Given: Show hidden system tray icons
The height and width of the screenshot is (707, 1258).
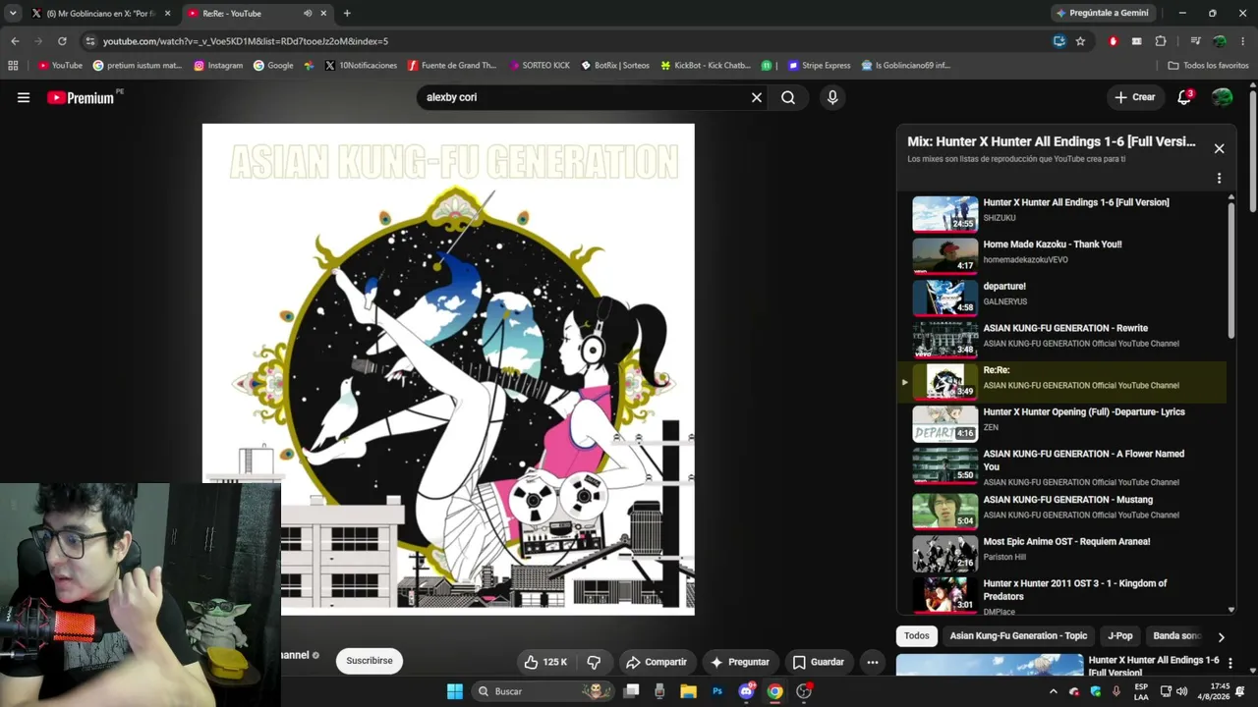Looking at the screenshot, I should (1054, 691).
